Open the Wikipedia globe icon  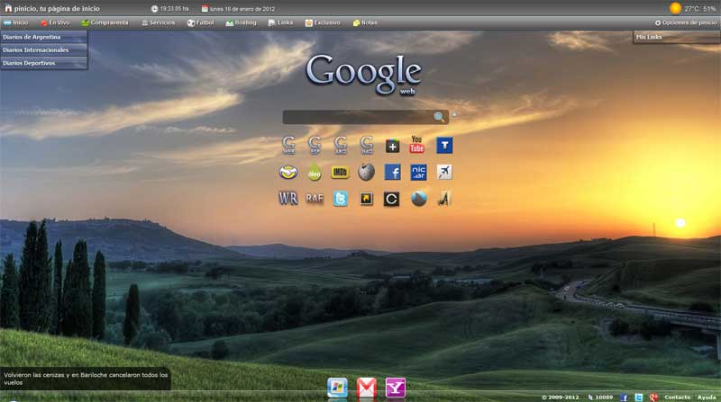coord(366,172)
